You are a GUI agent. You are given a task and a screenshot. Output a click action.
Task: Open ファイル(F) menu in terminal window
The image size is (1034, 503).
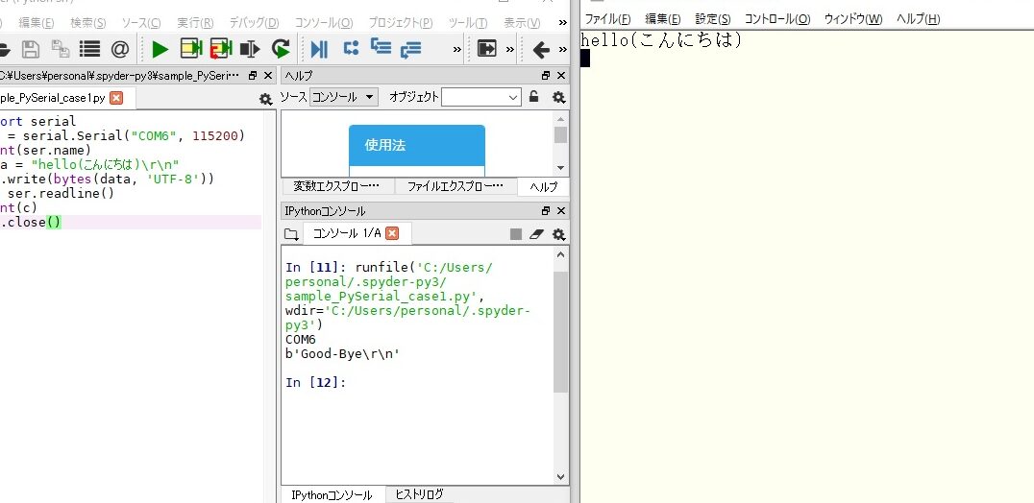point(607,18)
